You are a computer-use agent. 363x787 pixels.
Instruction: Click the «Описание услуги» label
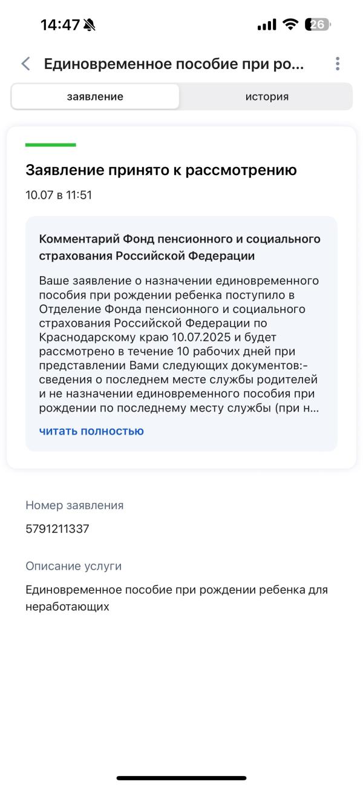[73, 566]
